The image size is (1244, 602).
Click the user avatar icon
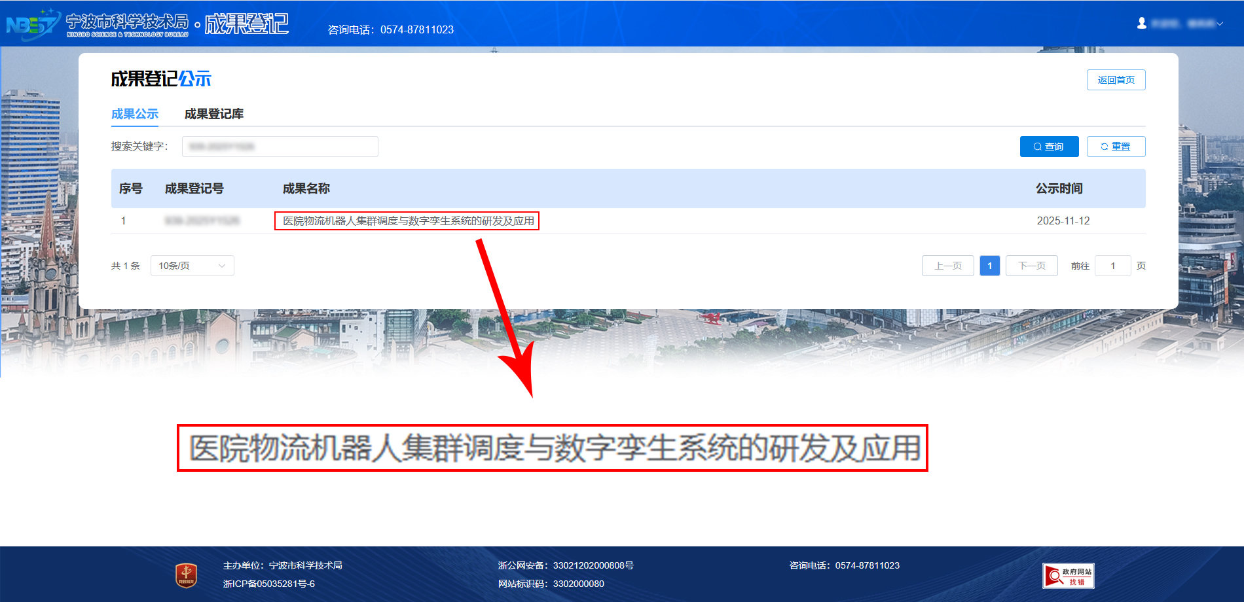point(1142,24)
